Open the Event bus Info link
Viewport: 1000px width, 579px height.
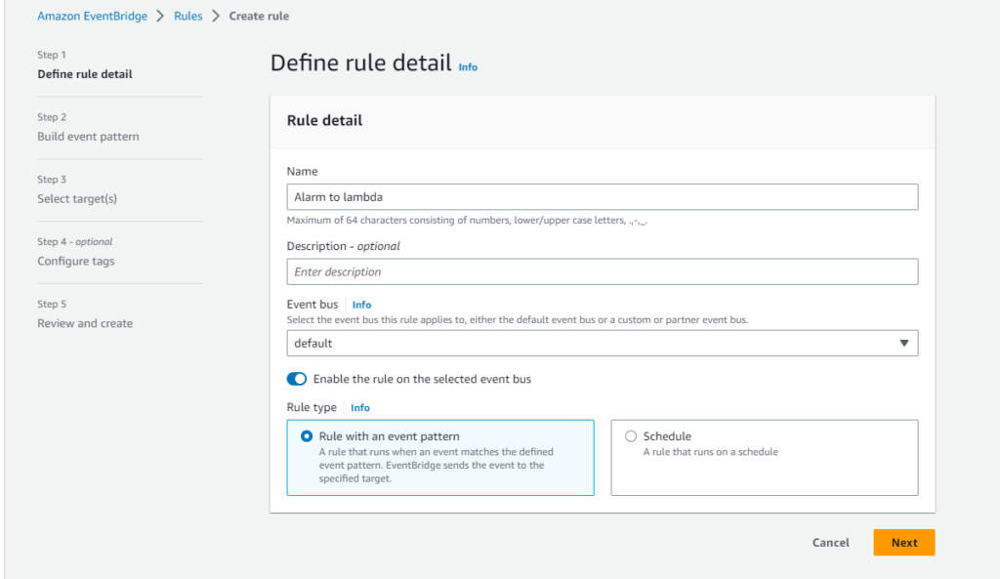(x=361, y=305)
